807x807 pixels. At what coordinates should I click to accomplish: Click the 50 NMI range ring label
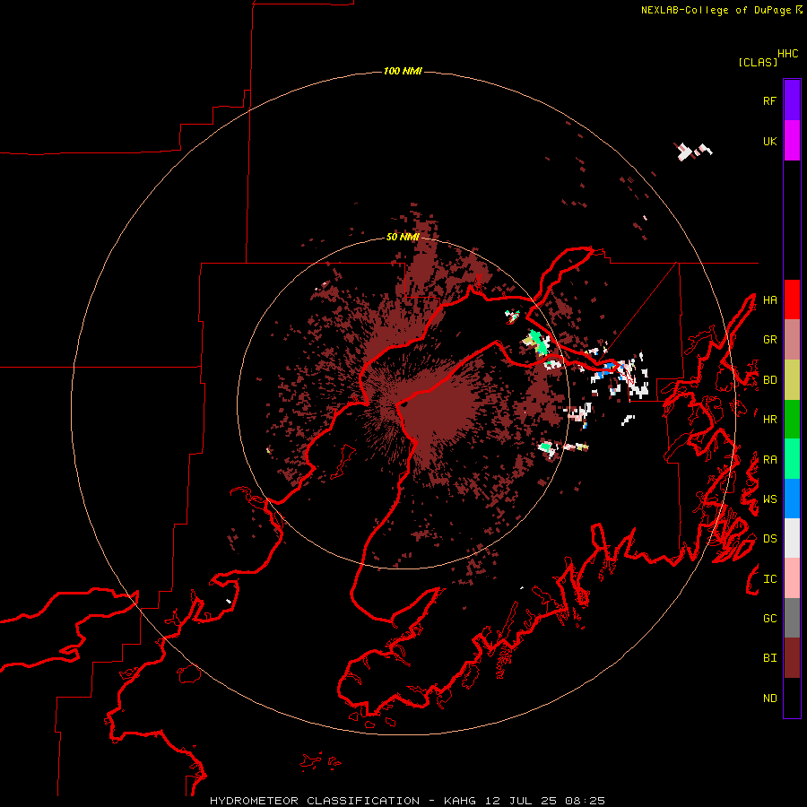(x=403, y=238)
